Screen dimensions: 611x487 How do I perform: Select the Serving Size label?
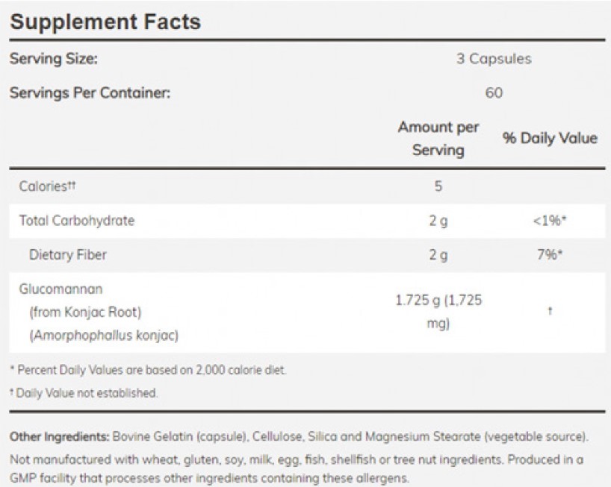tap(53, 59)
